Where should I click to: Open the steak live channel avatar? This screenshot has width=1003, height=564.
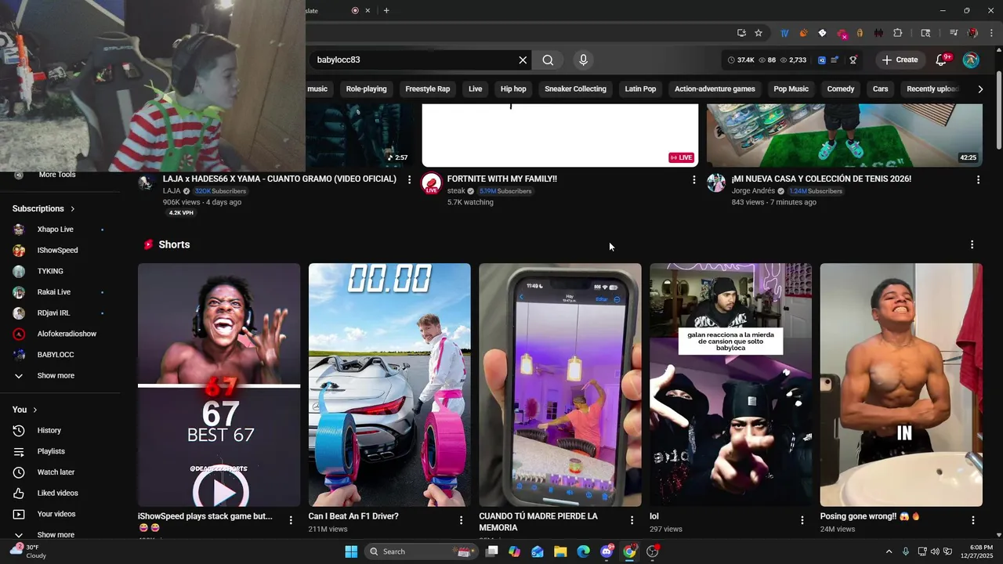point(431,183)
